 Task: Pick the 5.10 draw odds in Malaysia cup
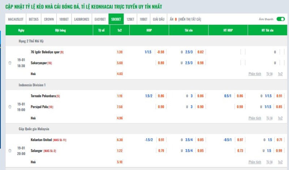(120, 162)
